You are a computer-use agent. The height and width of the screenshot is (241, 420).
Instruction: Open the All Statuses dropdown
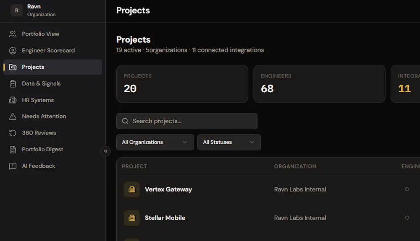pyautogui.click(x=229, y=142)
